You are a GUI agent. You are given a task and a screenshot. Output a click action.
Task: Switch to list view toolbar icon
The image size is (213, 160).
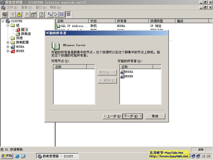[x=62, y=14]
